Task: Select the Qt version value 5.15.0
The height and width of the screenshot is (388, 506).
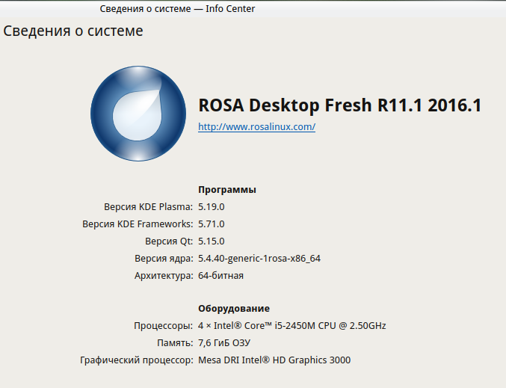Action: 212,241
